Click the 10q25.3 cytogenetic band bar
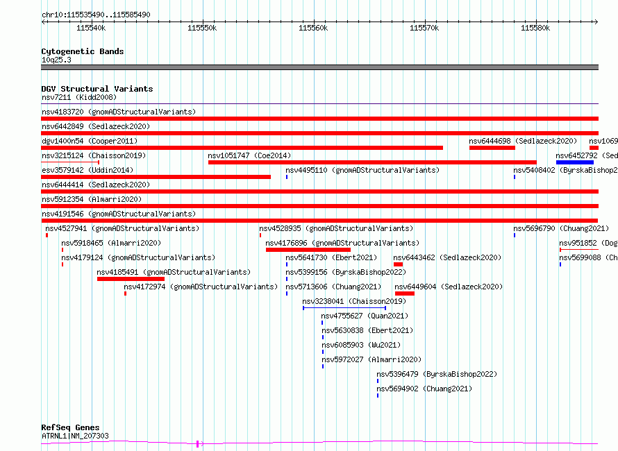The height and width of the screenshot is (451, 618). (319, 67)
